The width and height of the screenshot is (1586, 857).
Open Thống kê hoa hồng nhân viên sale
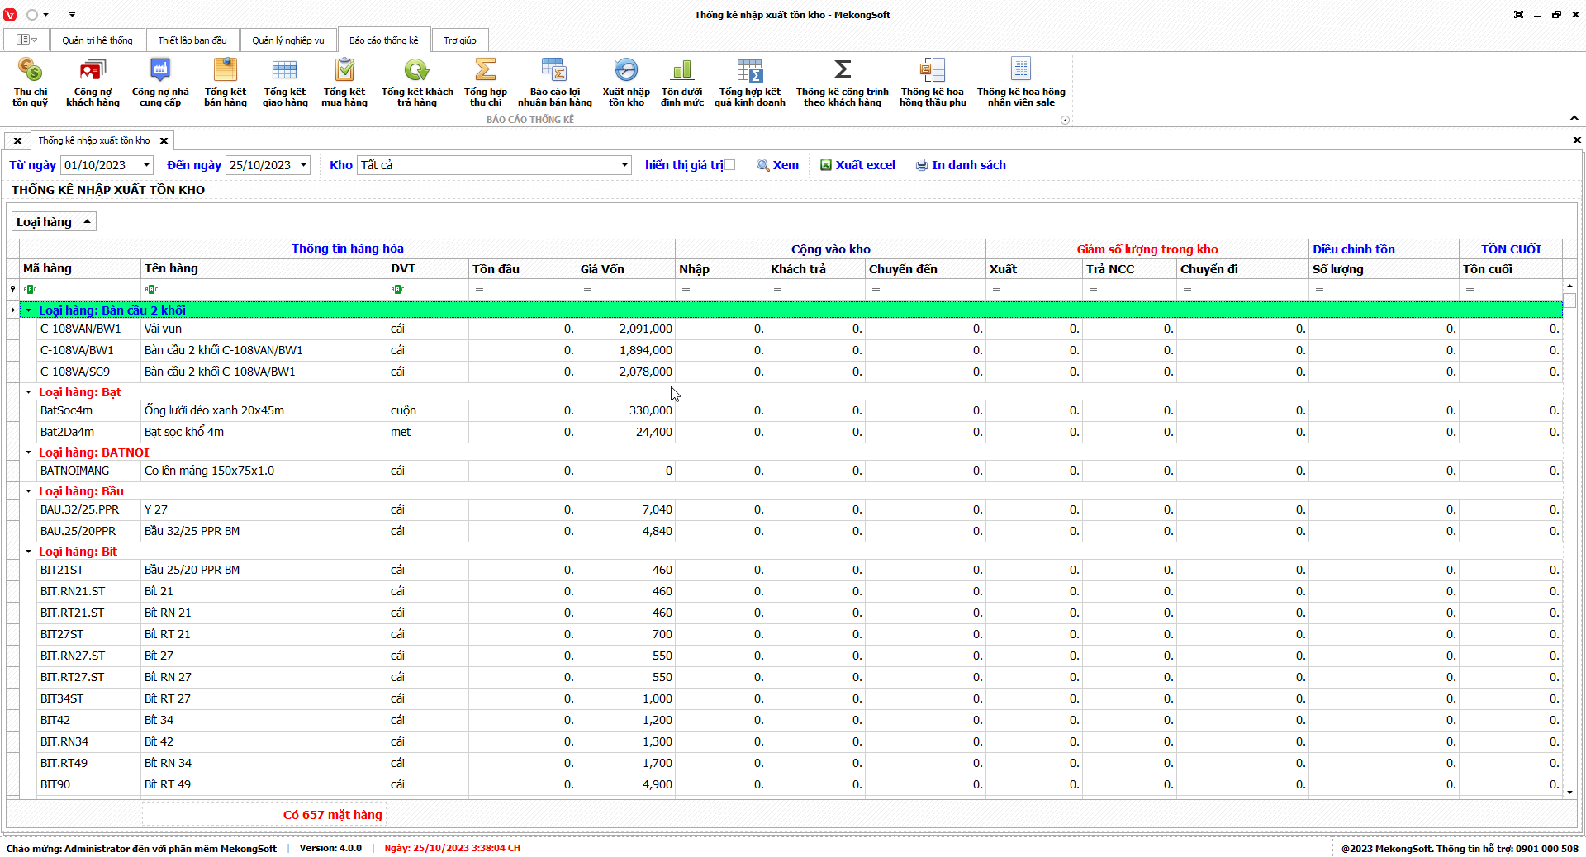(1020, 82)
